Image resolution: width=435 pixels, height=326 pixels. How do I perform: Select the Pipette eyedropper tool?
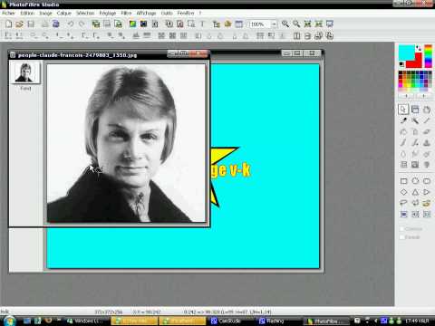coord(403,120)
